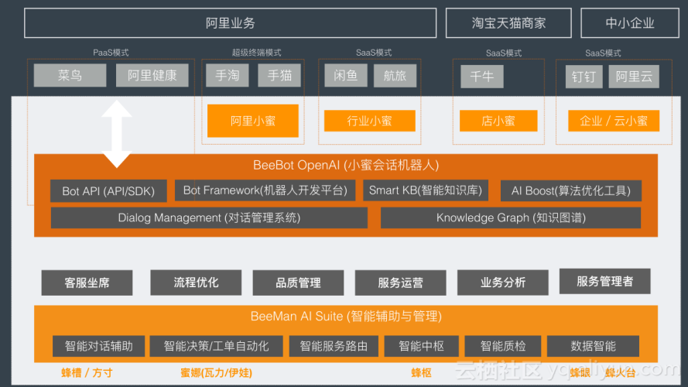The width and height of the screenshot is (688, 387).
Task: Select the 菜鸟 box
Action: coord(70,76)
